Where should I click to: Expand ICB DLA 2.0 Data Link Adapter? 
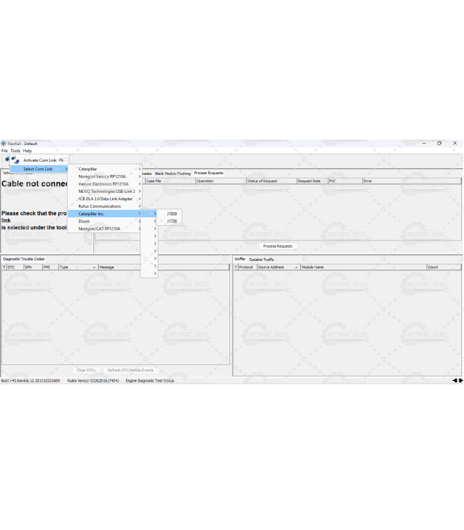click(106, 199)
